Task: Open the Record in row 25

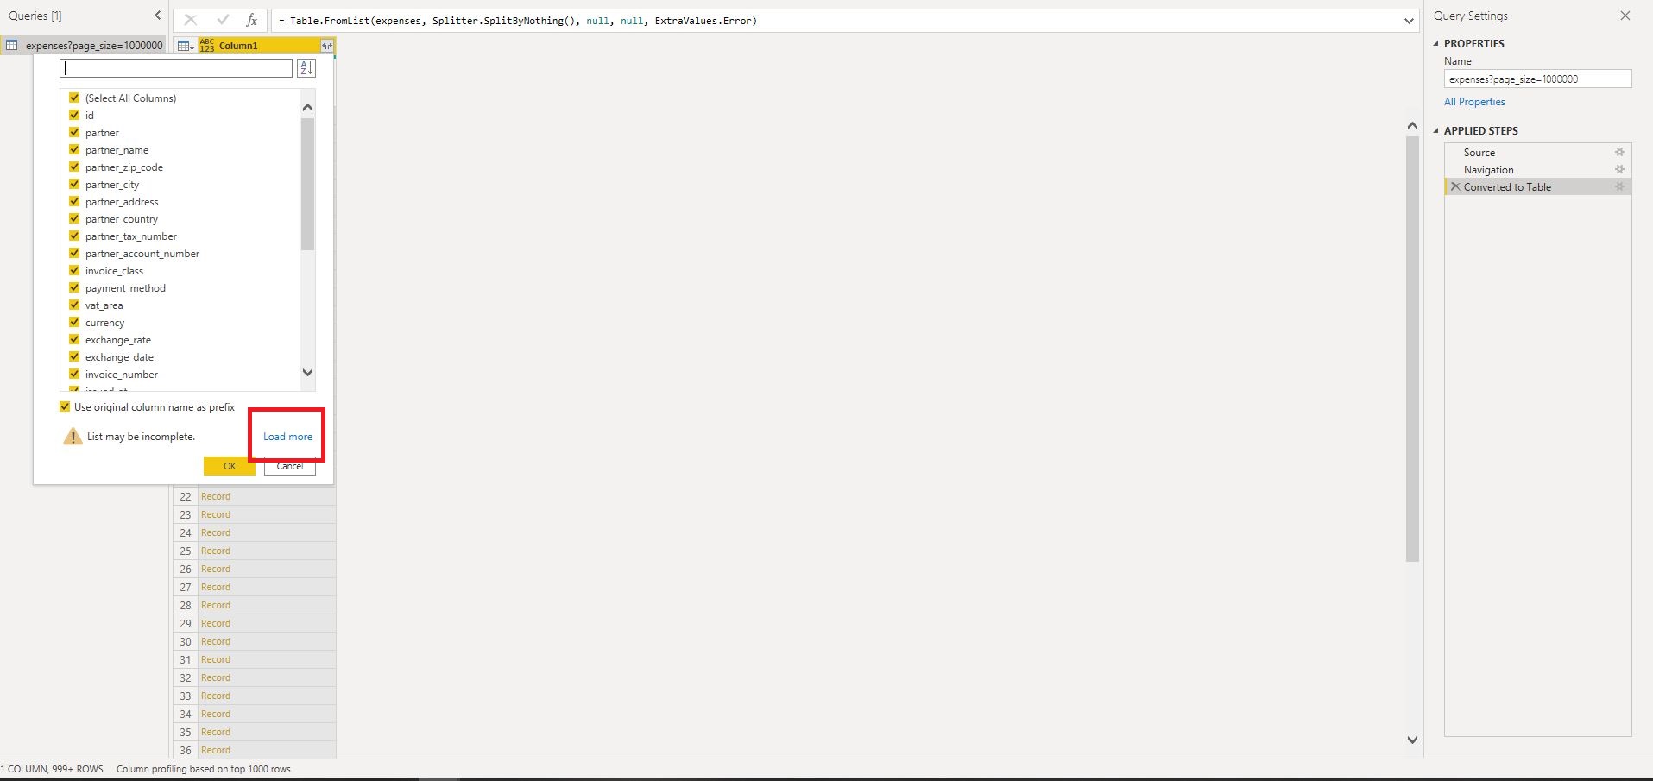Action: pyautogui.click(x=216, y=551)
